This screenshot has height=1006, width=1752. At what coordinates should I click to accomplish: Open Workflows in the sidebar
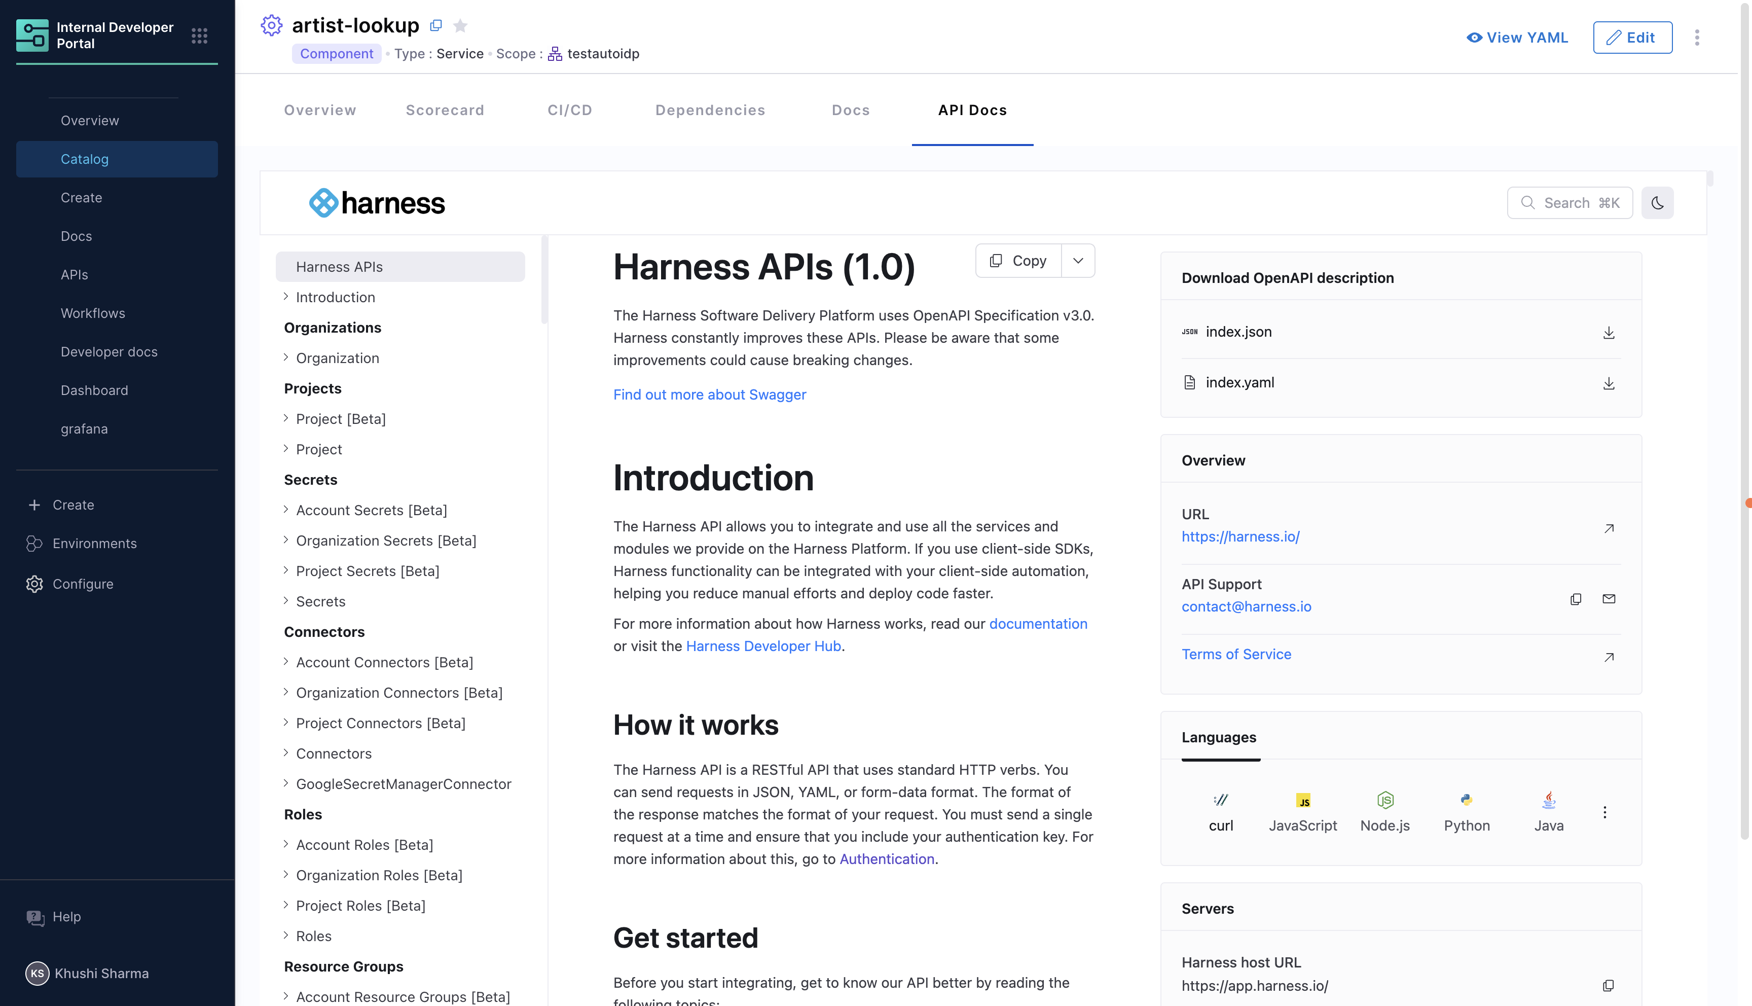[x=93, y=313]
